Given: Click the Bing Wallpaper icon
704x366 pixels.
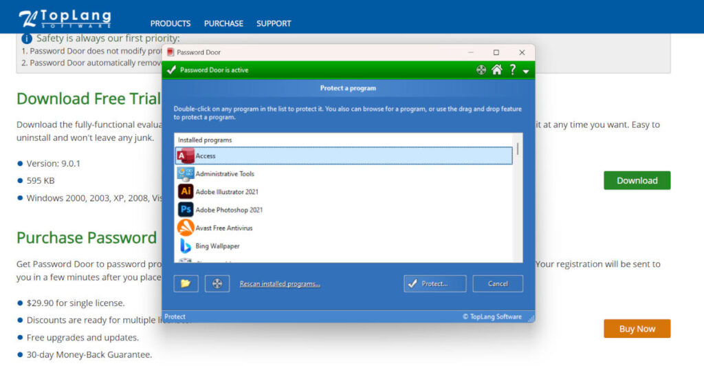Looking at the screenshot, I should pos(185,246).
